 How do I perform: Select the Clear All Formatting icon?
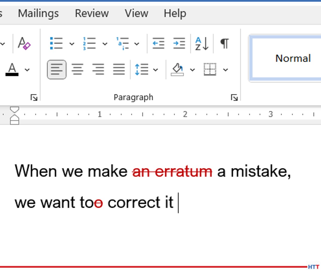pos(24,44)
